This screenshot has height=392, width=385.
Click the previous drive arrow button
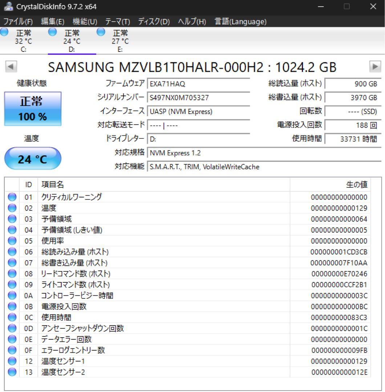[10, 67]
